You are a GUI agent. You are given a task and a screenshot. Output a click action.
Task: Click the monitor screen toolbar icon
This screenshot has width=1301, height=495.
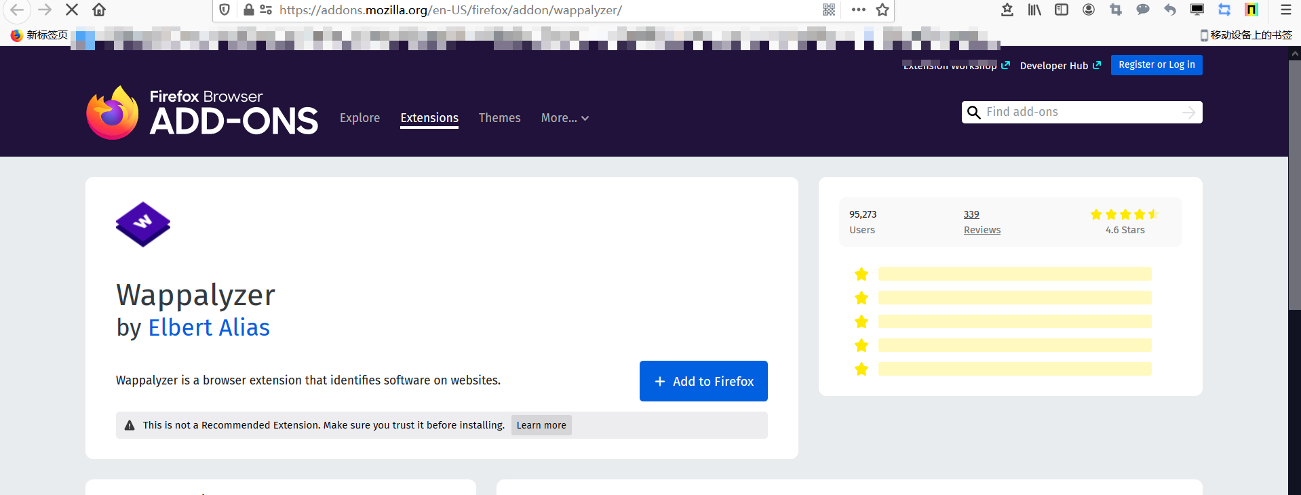pos(1197,9)
